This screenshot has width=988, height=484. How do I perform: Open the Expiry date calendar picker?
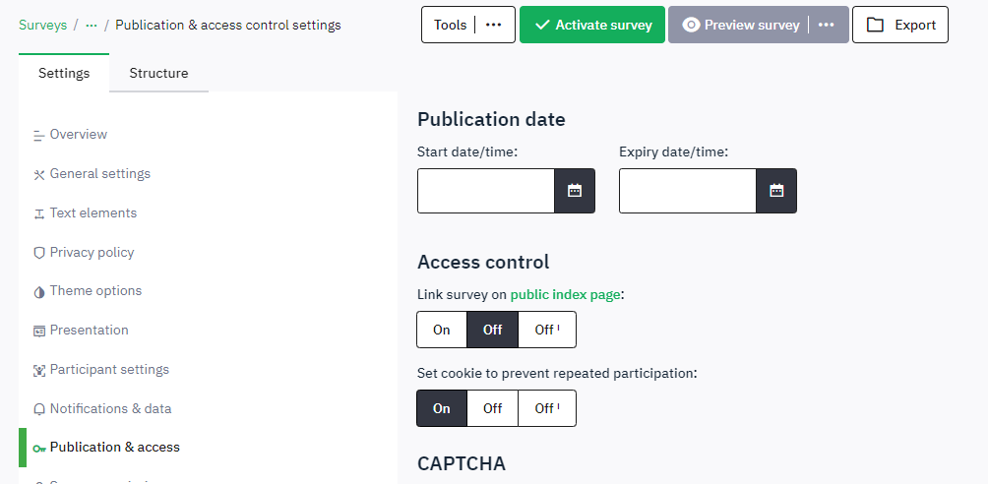(776, 191)
